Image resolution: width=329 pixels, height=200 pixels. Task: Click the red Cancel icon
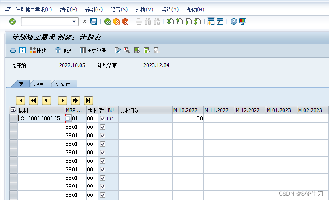tap(125, 21)
